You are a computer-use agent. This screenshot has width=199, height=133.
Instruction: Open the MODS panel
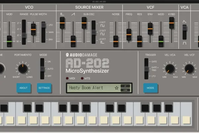(150, 88)
